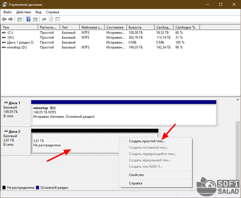Image resolution: width=241 pixels, height=198 pixels.
Task: Toggle the console tree pane icon
Action: point(20,19)
